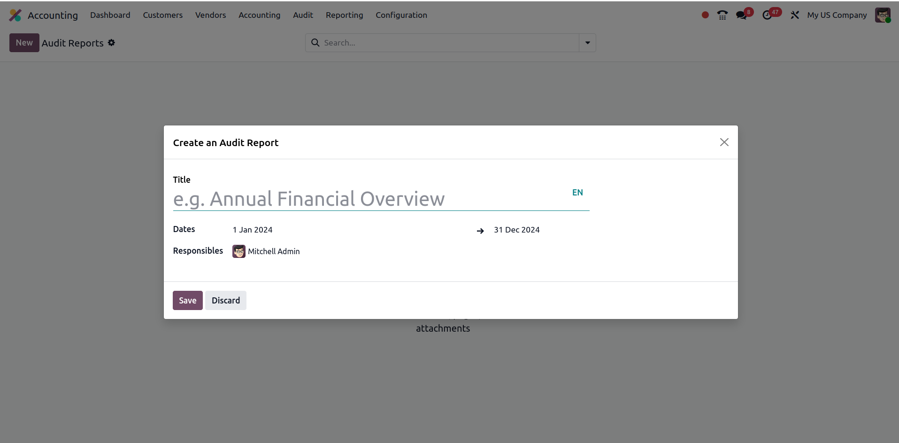Switch company via My US Company

pyautogui.click(x=837, y=15)
